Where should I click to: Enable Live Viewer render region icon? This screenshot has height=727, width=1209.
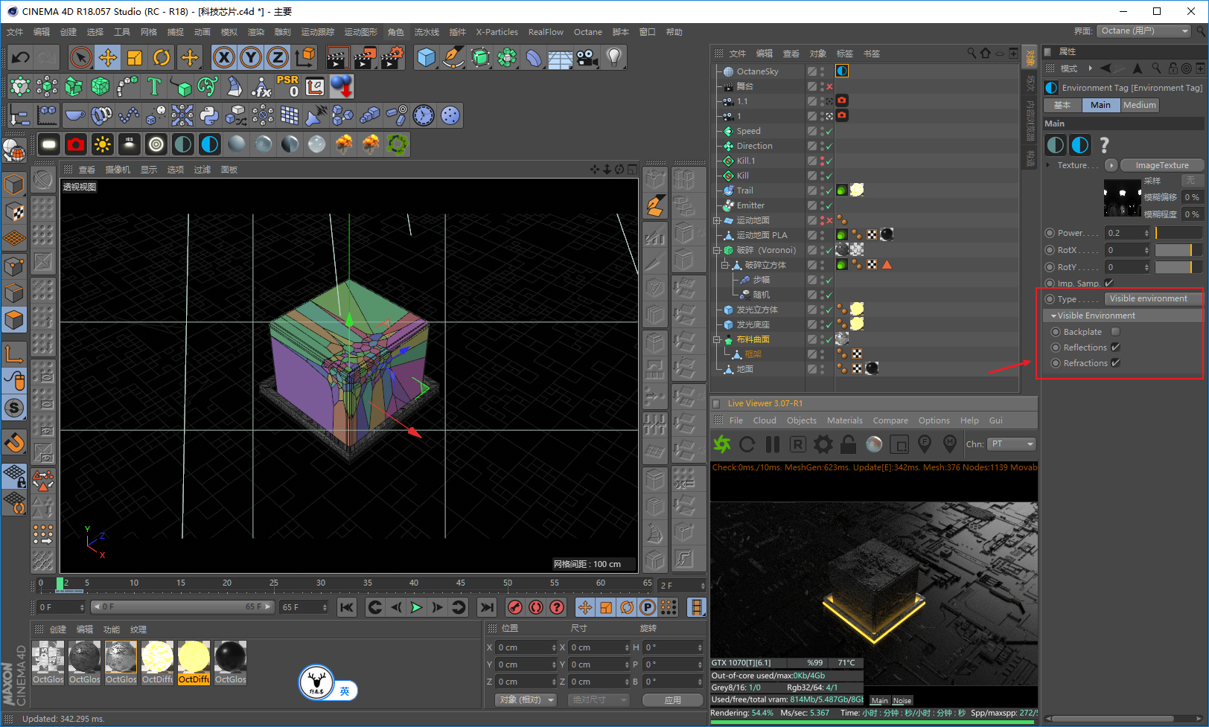coord(899,444)
